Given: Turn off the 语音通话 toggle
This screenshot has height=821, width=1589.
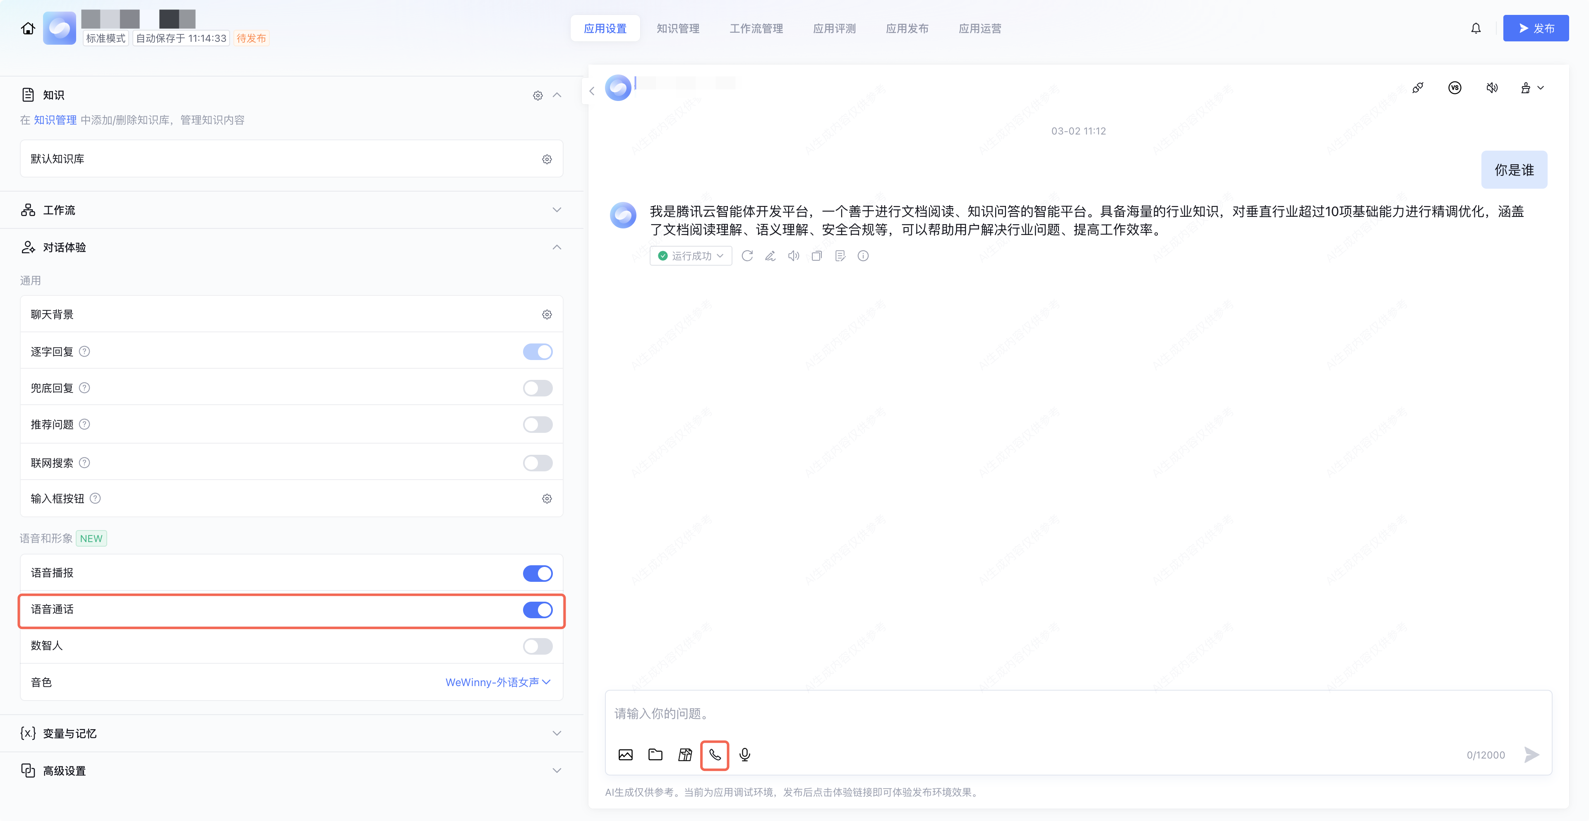Looking at the screenshot, I should (537, 610).
